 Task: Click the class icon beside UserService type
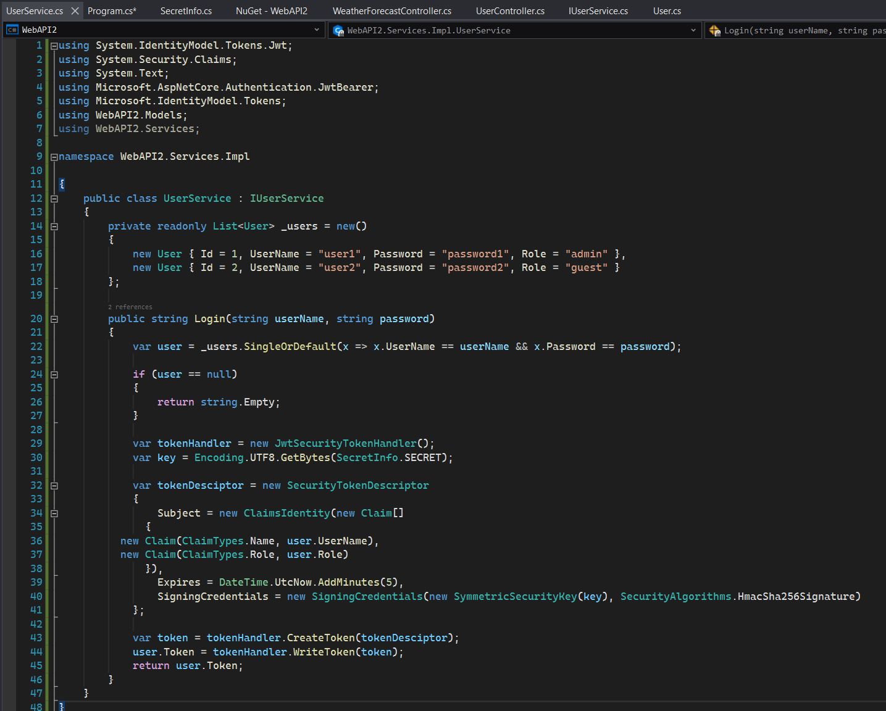[338, 30]
